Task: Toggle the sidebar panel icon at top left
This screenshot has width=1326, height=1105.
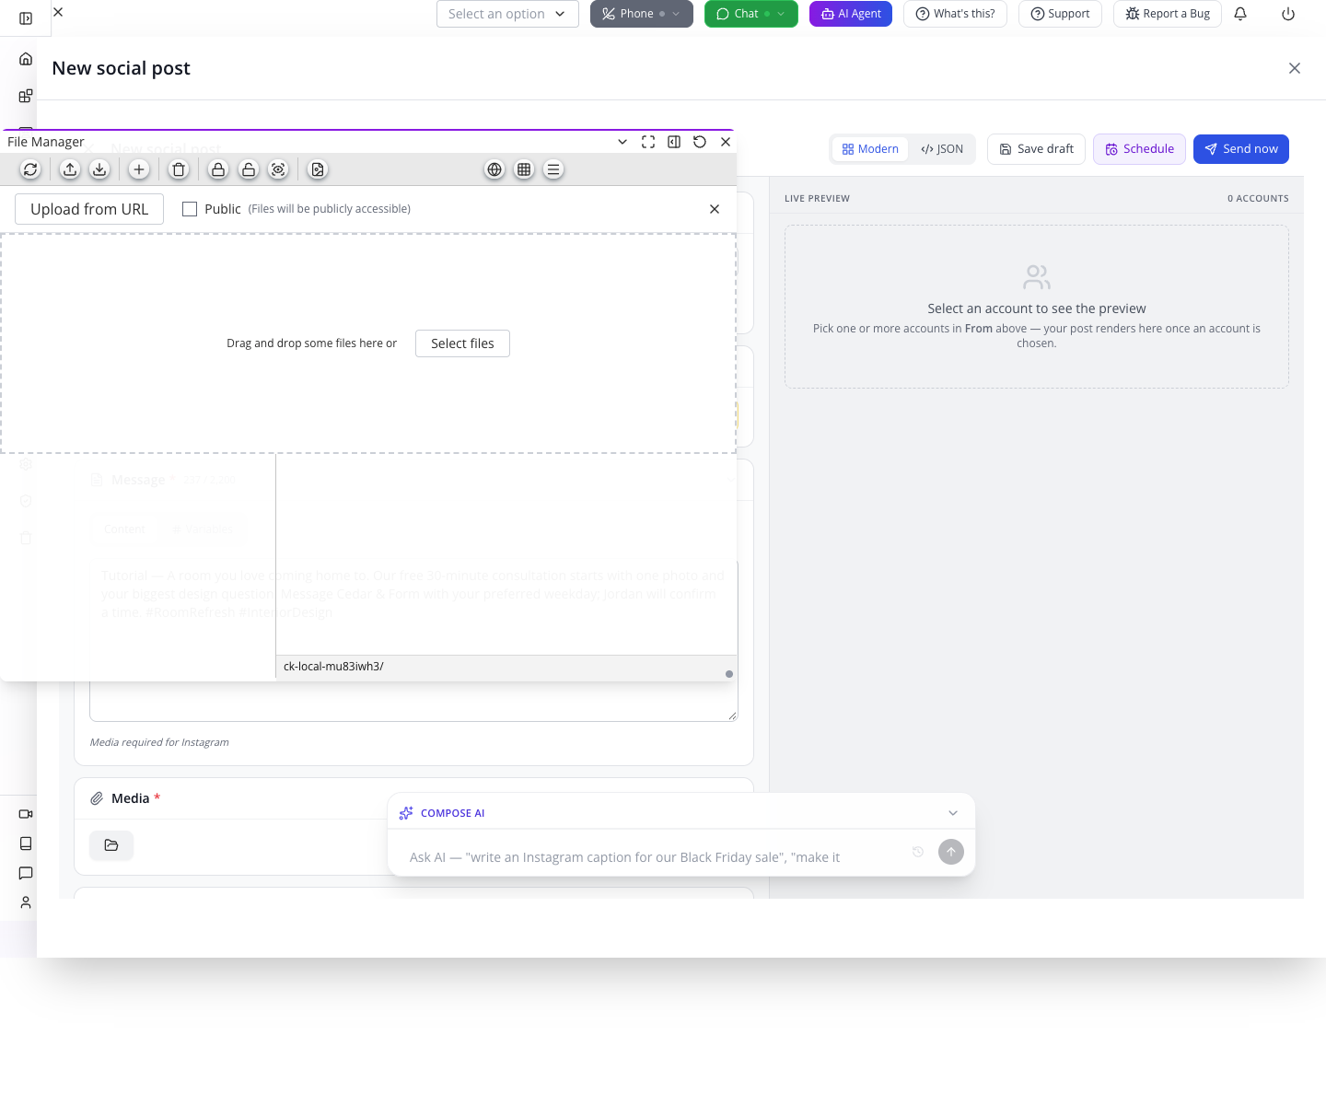Action: [26, 18]
